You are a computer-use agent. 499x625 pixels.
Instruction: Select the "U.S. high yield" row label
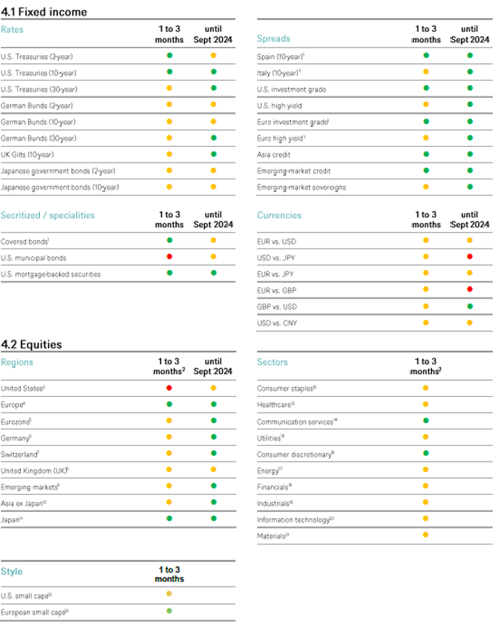(x=280, y=105)
